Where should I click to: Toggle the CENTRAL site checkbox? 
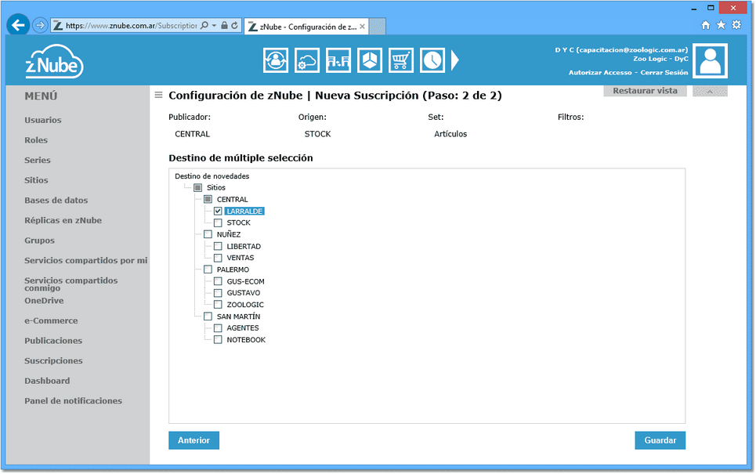pyautogui.click(x=208, y=199)
